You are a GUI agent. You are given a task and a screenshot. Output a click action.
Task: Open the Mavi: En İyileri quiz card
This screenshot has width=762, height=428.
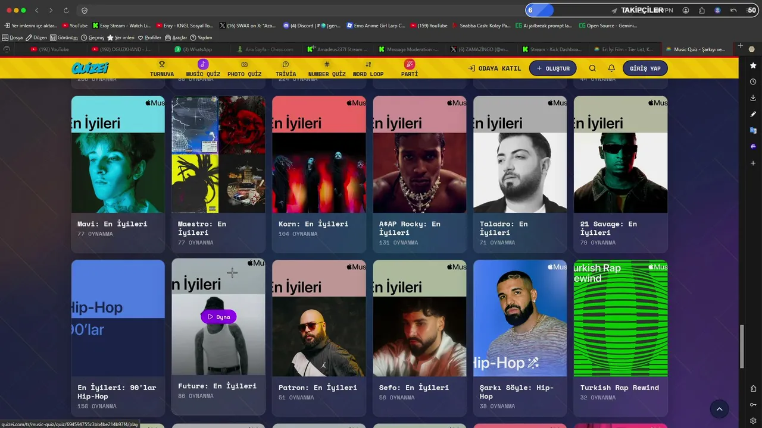click(x=118, y=174)
